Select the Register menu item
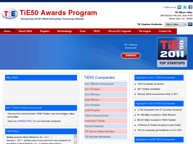The height and width of the screenshot is (144, 193). 45,31
